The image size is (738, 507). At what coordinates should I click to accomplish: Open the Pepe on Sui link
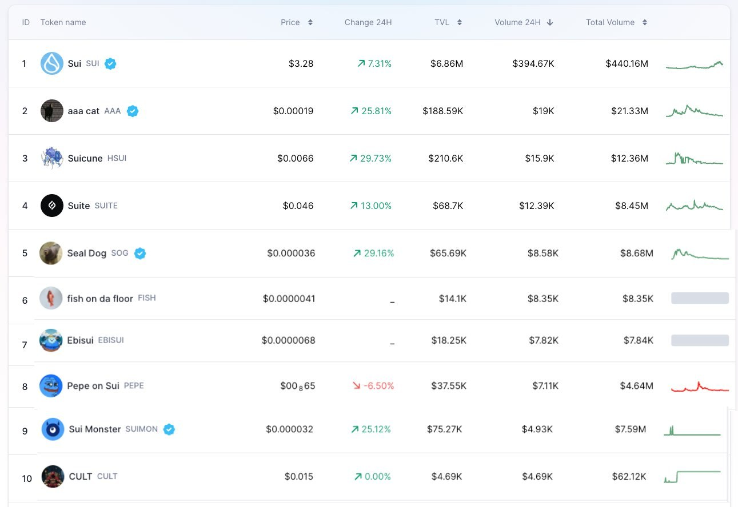93,386
